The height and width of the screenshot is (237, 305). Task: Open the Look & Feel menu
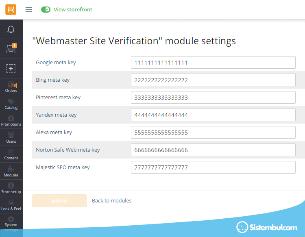pos(11,205)
